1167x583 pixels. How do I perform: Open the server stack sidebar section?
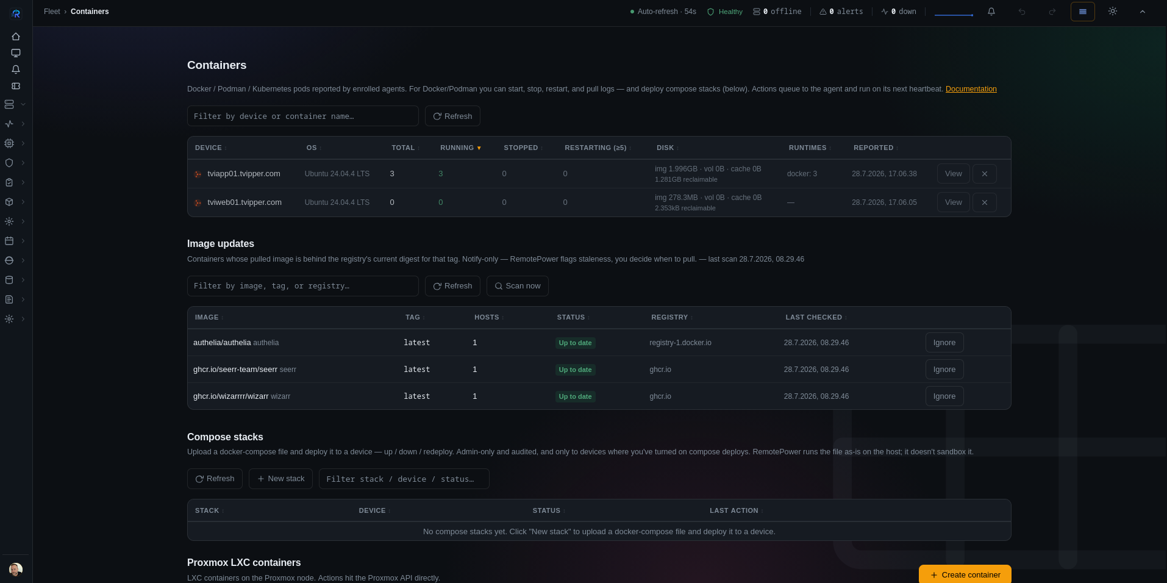tap(9, 104)
